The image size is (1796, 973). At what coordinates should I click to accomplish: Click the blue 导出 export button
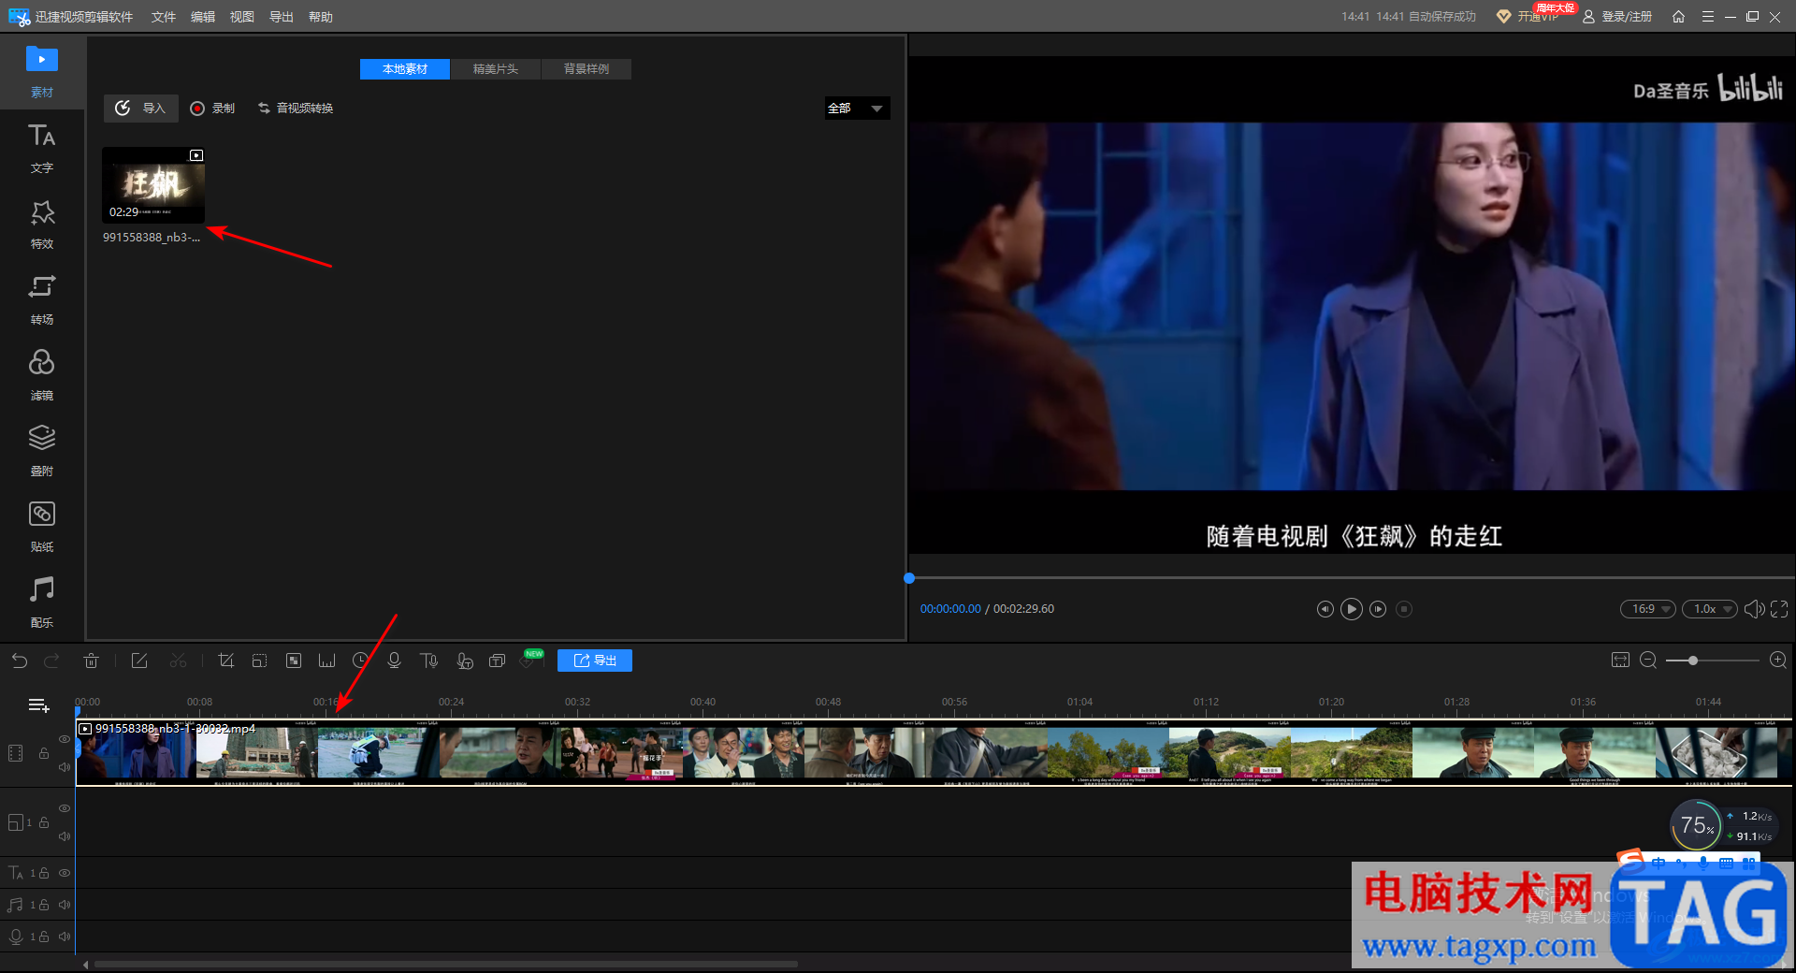pos(595,661)
